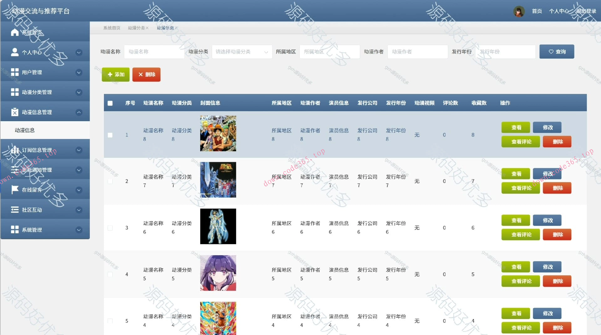Screen dimensions: 601x335
Task: Select the 系统首页 home icon in sidebar
Action: 14,32
